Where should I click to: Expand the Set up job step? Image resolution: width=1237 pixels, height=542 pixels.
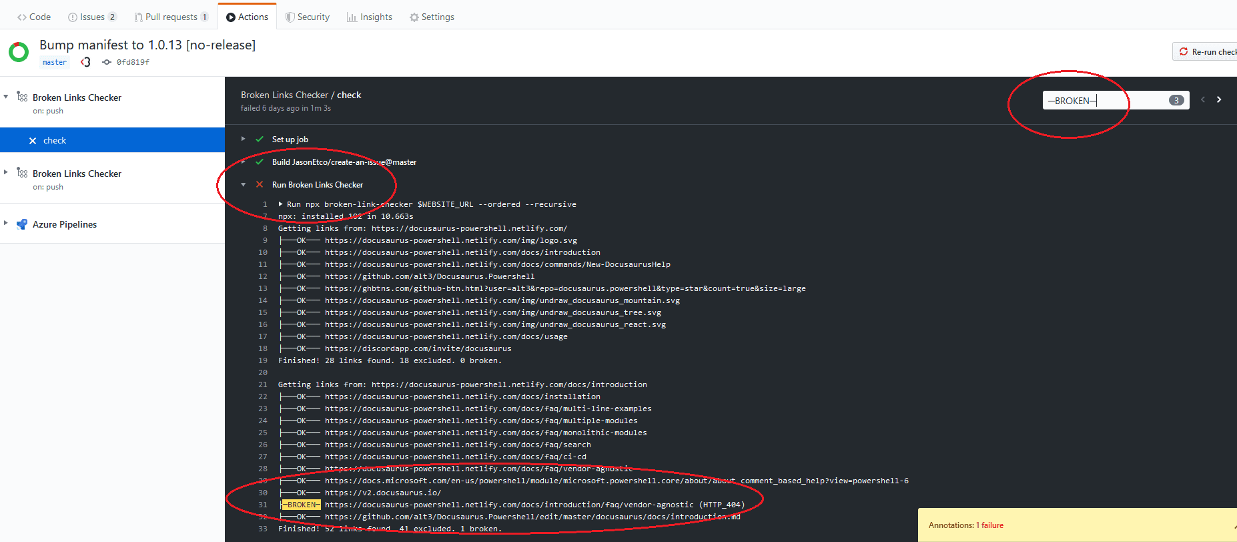[x=243, y=140]
